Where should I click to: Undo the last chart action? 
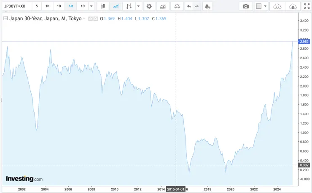point(189,6)
